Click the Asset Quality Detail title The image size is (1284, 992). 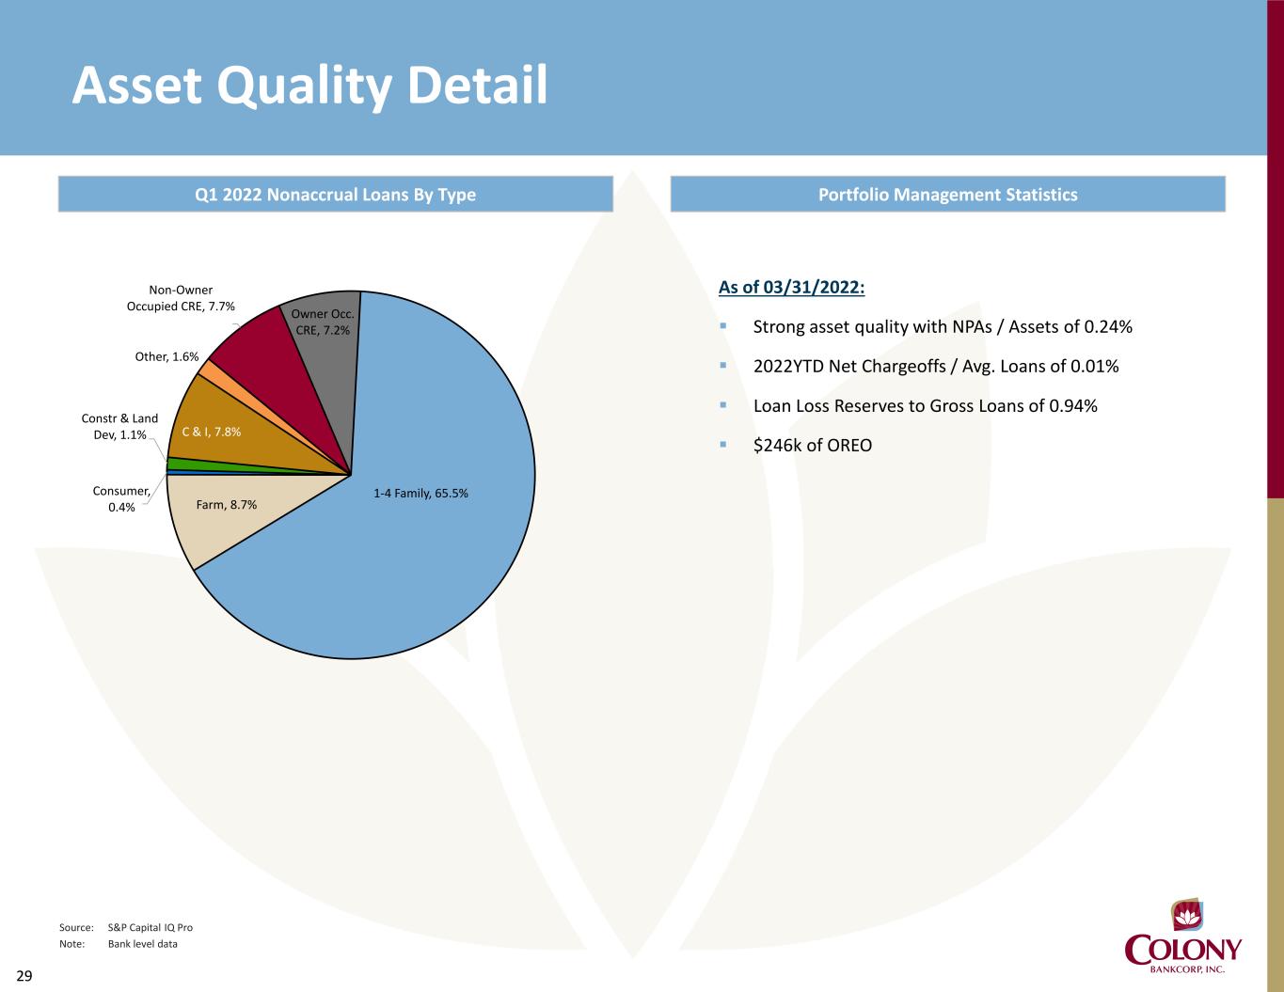pos(310,87)
